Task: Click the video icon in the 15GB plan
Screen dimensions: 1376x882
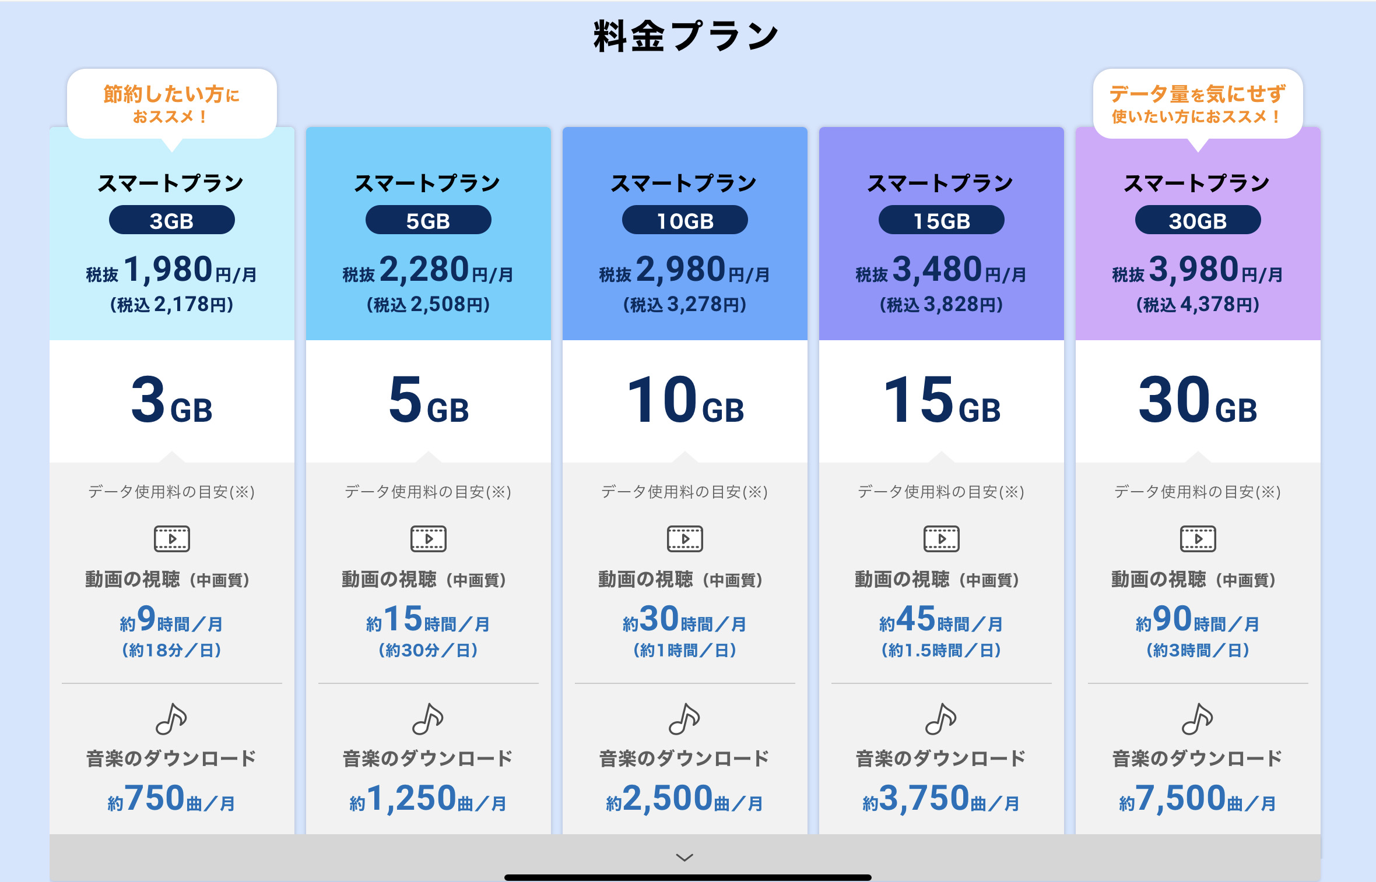Action: click(x=942, y=539)
